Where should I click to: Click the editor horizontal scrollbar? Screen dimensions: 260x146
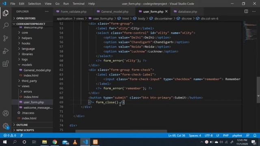point(121,131)
